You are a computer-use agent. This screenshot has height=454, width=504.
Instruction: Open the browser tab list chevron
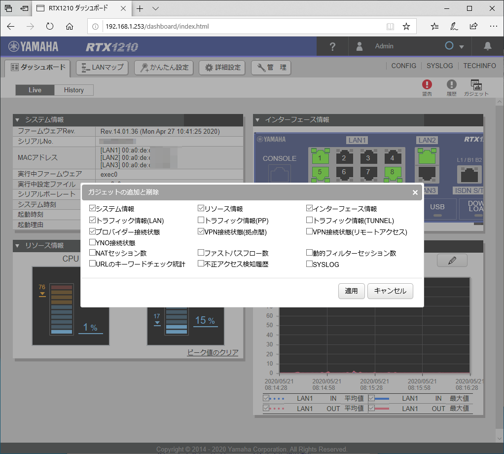point(155,9)
